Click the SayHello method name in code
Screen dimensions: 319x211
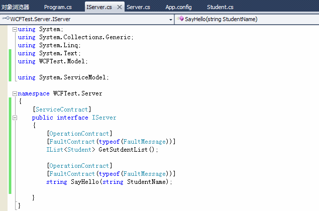[85, 182]
